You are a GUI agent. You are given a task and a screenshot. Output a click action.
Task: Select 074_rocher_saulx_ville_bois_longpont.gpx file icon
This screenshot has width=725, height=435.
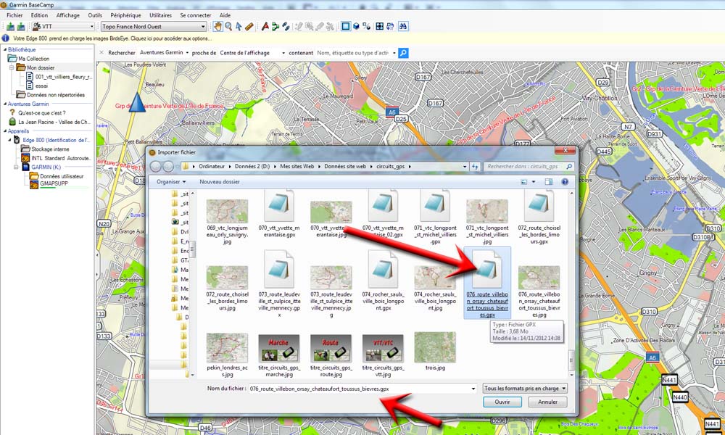pyautogui.click(x=383, y=269)
